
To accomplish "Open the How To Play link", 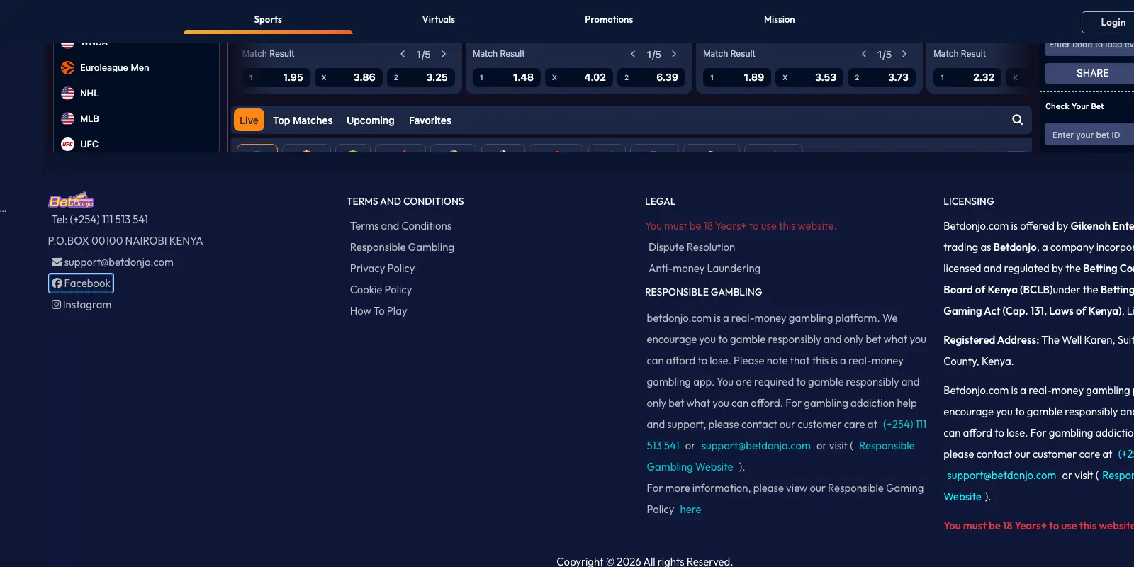I will click(x=378, y=311).
